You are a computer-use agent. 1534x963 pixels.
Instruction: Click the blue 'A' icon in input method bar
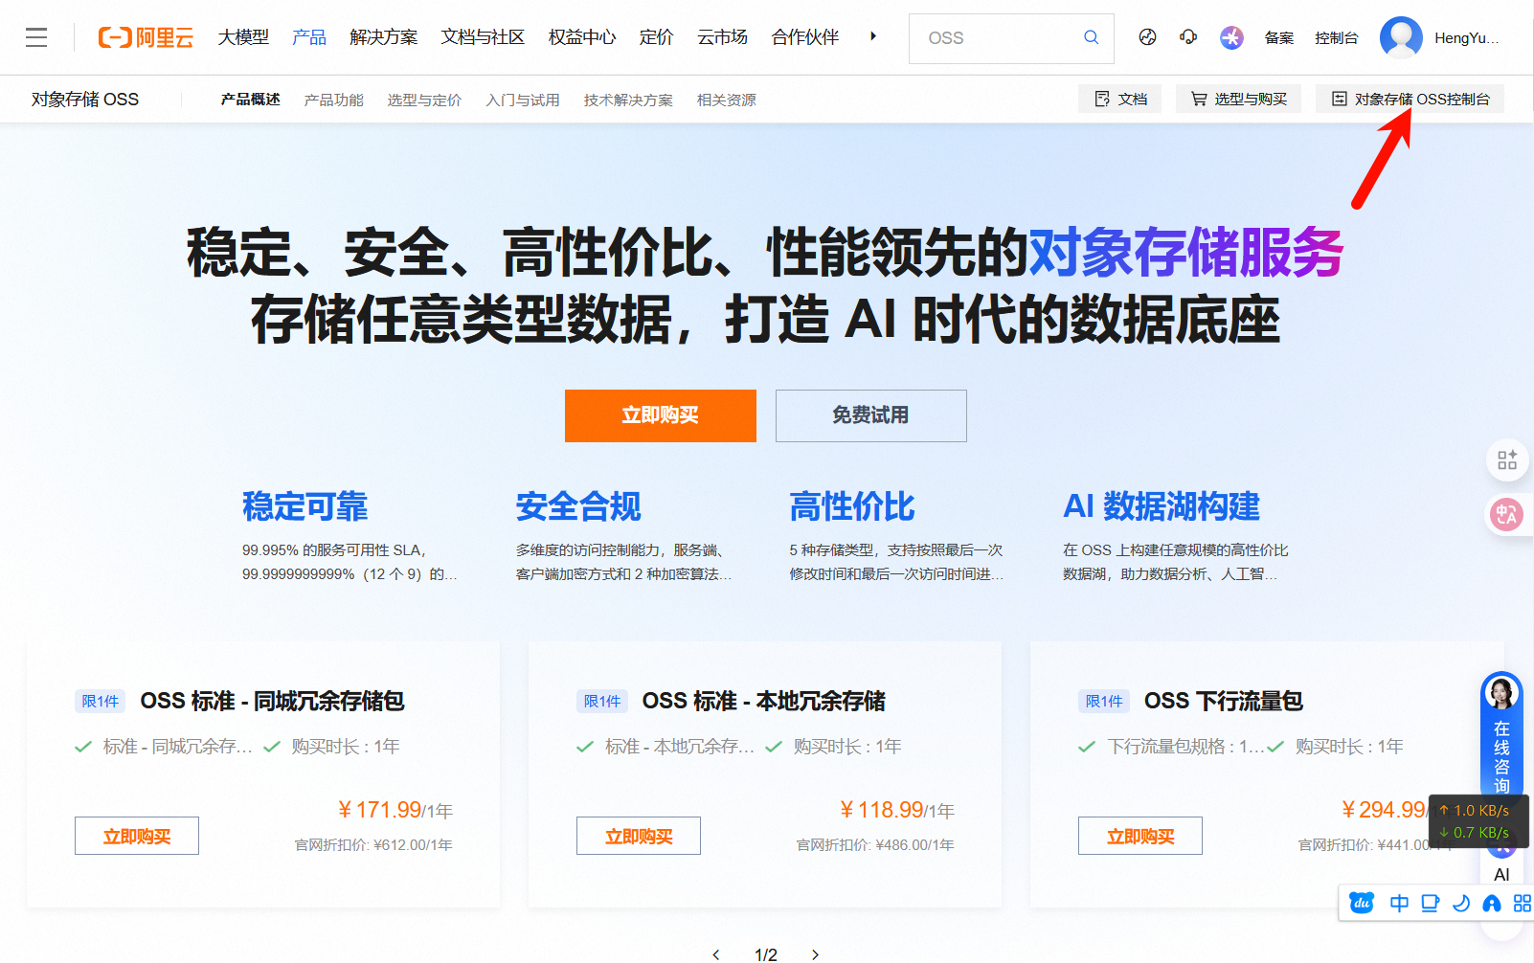coord(1491,903)
